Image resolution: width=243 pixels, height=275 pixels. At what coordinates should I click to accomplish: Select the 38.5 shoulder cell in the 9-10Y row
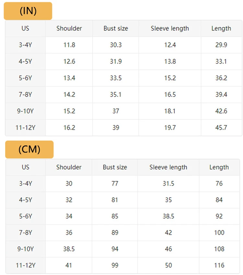point(69,249)
